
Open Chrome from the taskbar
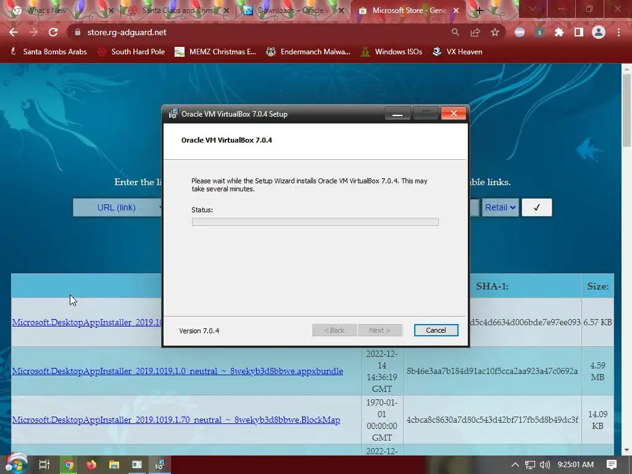(69, 465)
